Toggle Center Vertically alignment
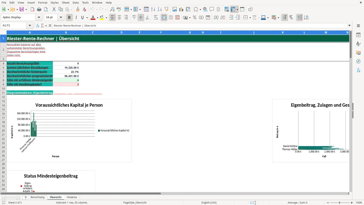364x205 pixels. pyautogui.click(x=141, y=18)
